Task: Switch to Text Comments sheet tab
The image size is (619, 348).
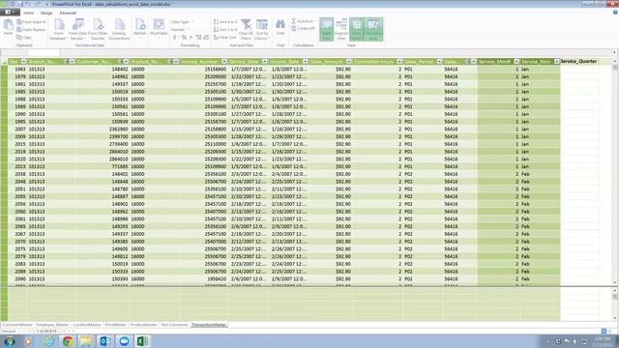Action: [174, 325]
